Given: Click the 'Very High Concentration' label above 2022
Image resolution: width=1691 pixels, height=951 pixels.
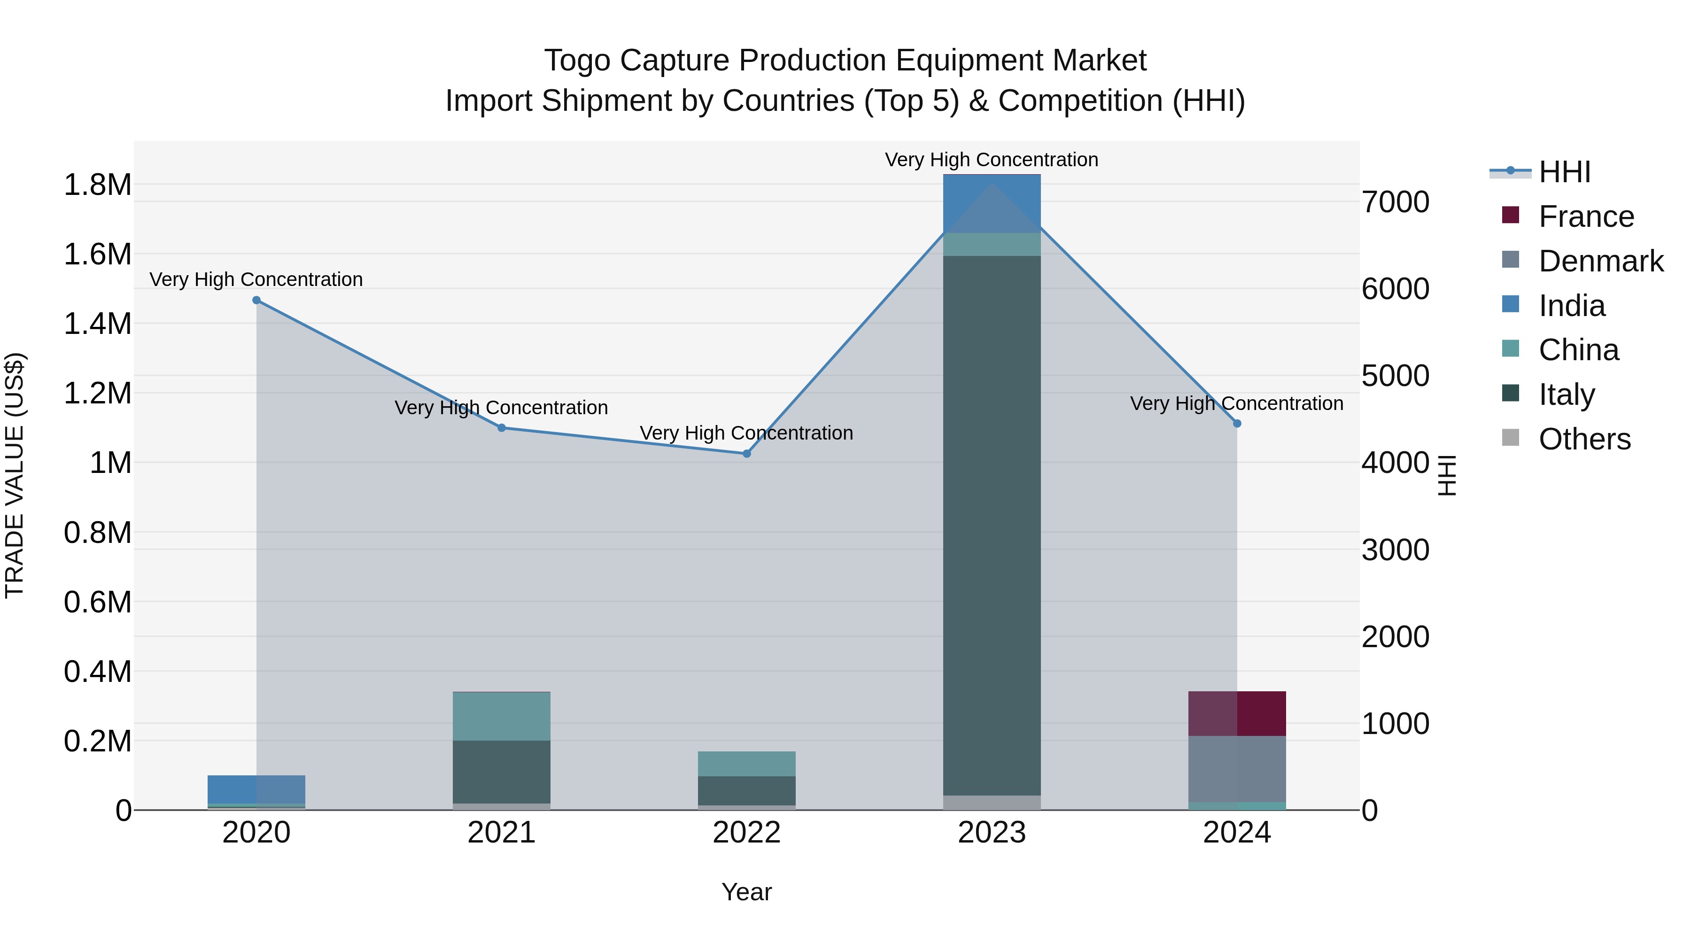Looking at the screenshot, I should (x=746, y=433).
